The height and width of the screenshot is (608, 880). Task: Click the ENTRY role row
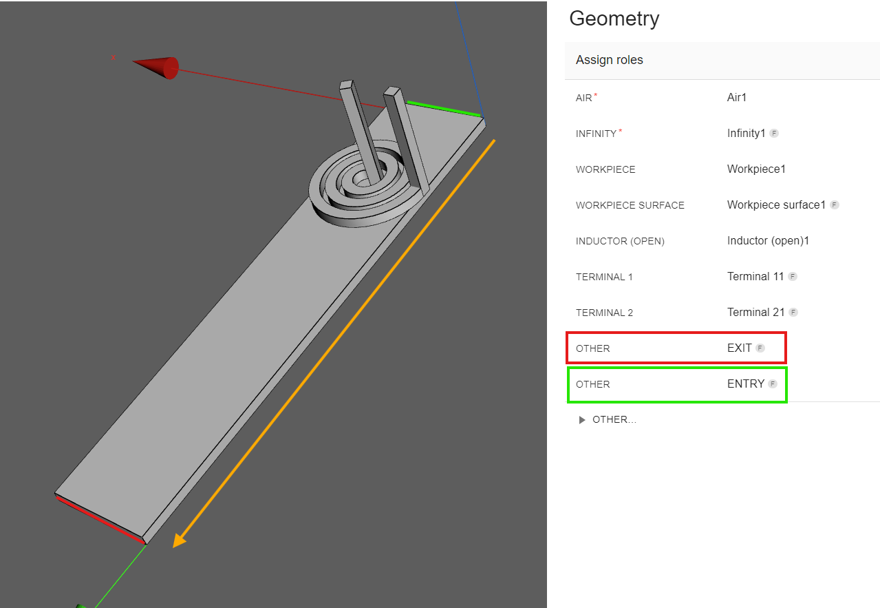pos(676,384)
